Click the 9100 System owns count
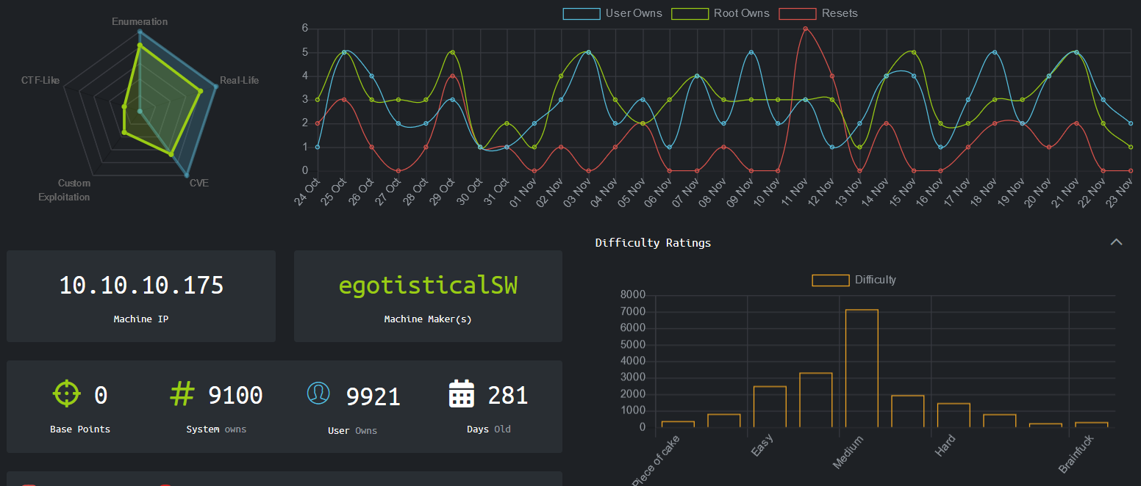 pos(235,395)
